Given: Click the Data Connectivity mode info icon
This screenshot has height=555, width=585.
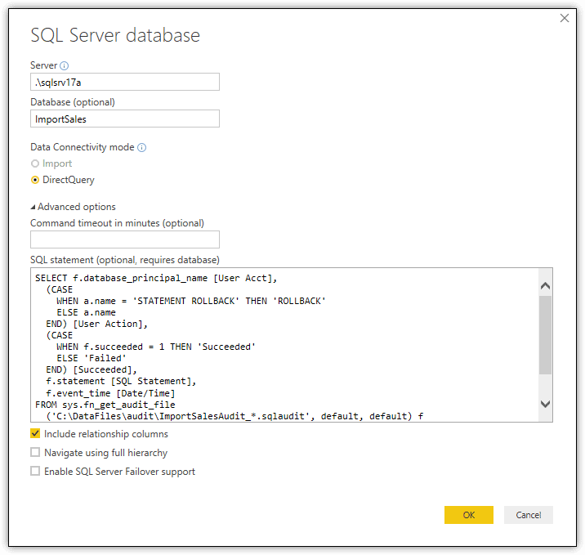Looking at the screenshot, I should pos(142,147).
